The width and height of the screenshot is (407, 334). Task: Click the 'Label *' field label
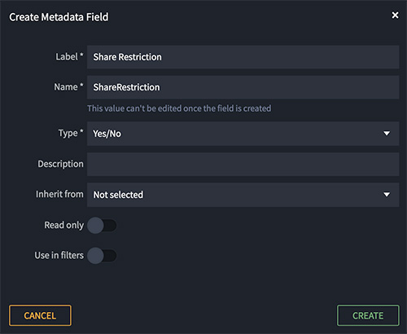point(69,57)
